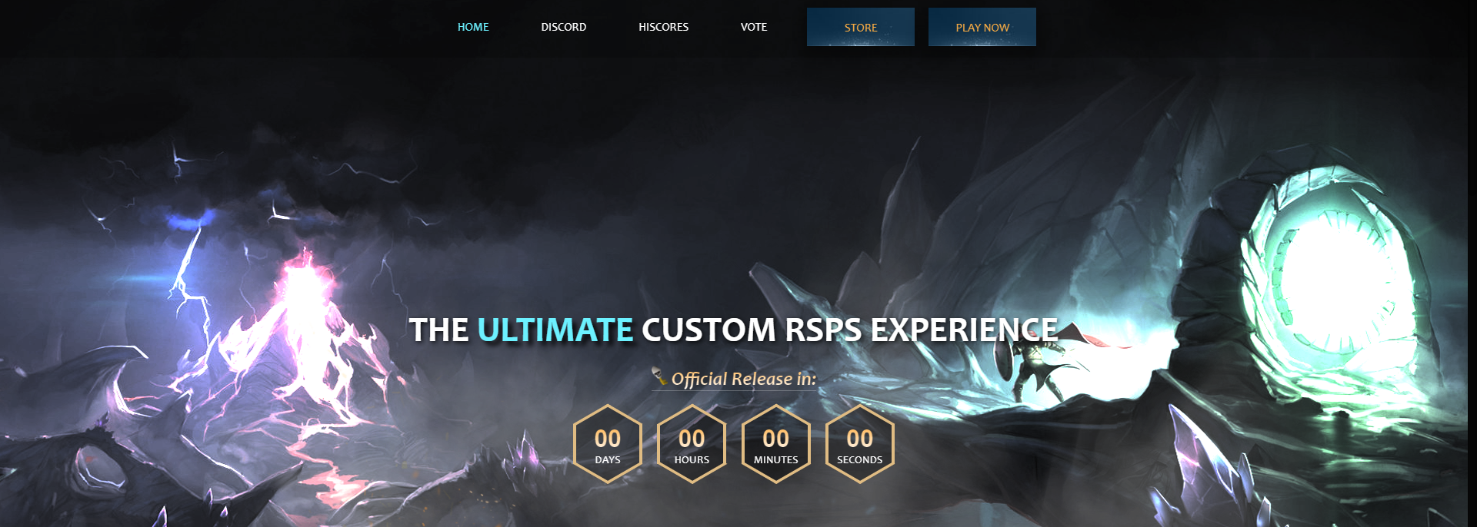Click the PLAY NOW button
The height and width of the screenshot is (527, 1477).
tap(982, 27)
